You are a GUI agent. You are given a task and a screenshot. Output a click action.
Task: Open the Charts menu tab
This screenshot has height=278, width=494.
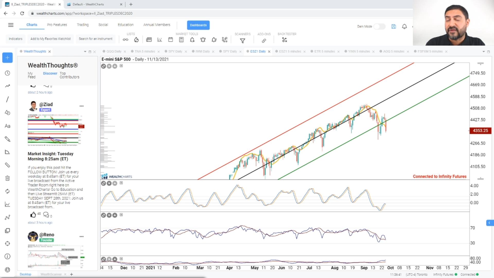coord(32,25)
